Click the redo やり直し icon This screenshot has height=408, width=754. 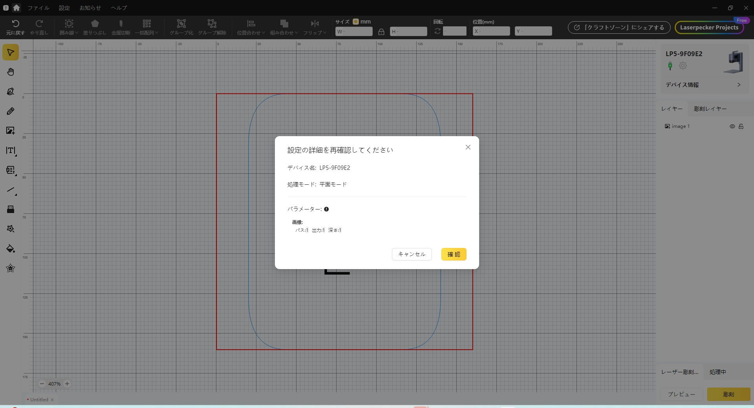(x=39, y=24)
